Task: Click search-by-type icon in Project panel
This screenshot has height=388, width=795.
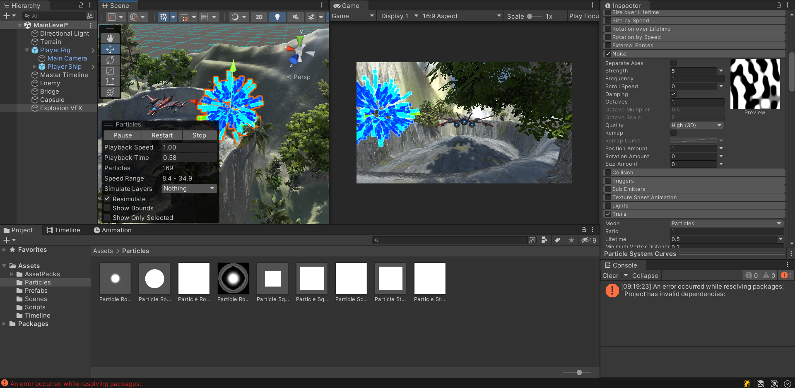Action: 544,240
